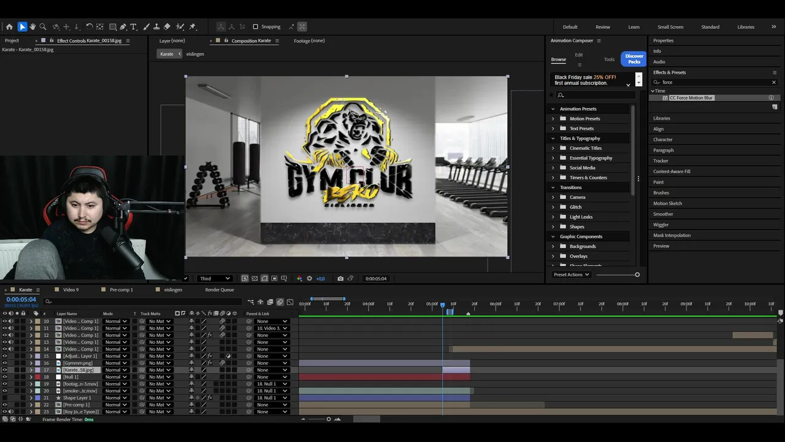Toggle transparency grid icon in viewer
785x442 pixels.
(255, 278)
